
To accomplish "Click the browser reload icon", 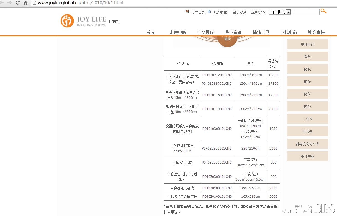I will (17, 3).
